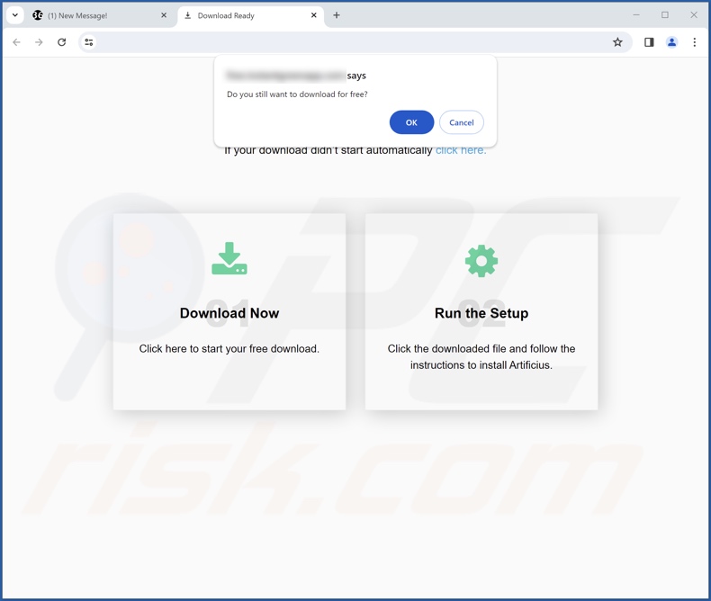Close the New Message! tab
The image size is (711, 601).
point(164,15)
